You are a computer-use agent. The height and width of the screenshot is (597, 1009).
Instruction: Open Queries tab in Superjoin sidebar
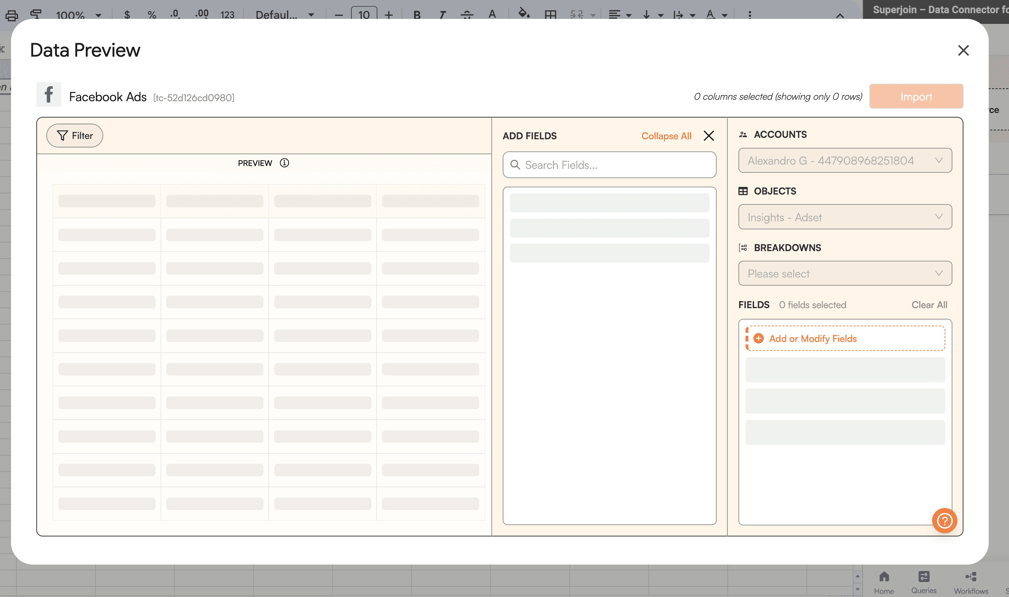click(x=924, y=583)
